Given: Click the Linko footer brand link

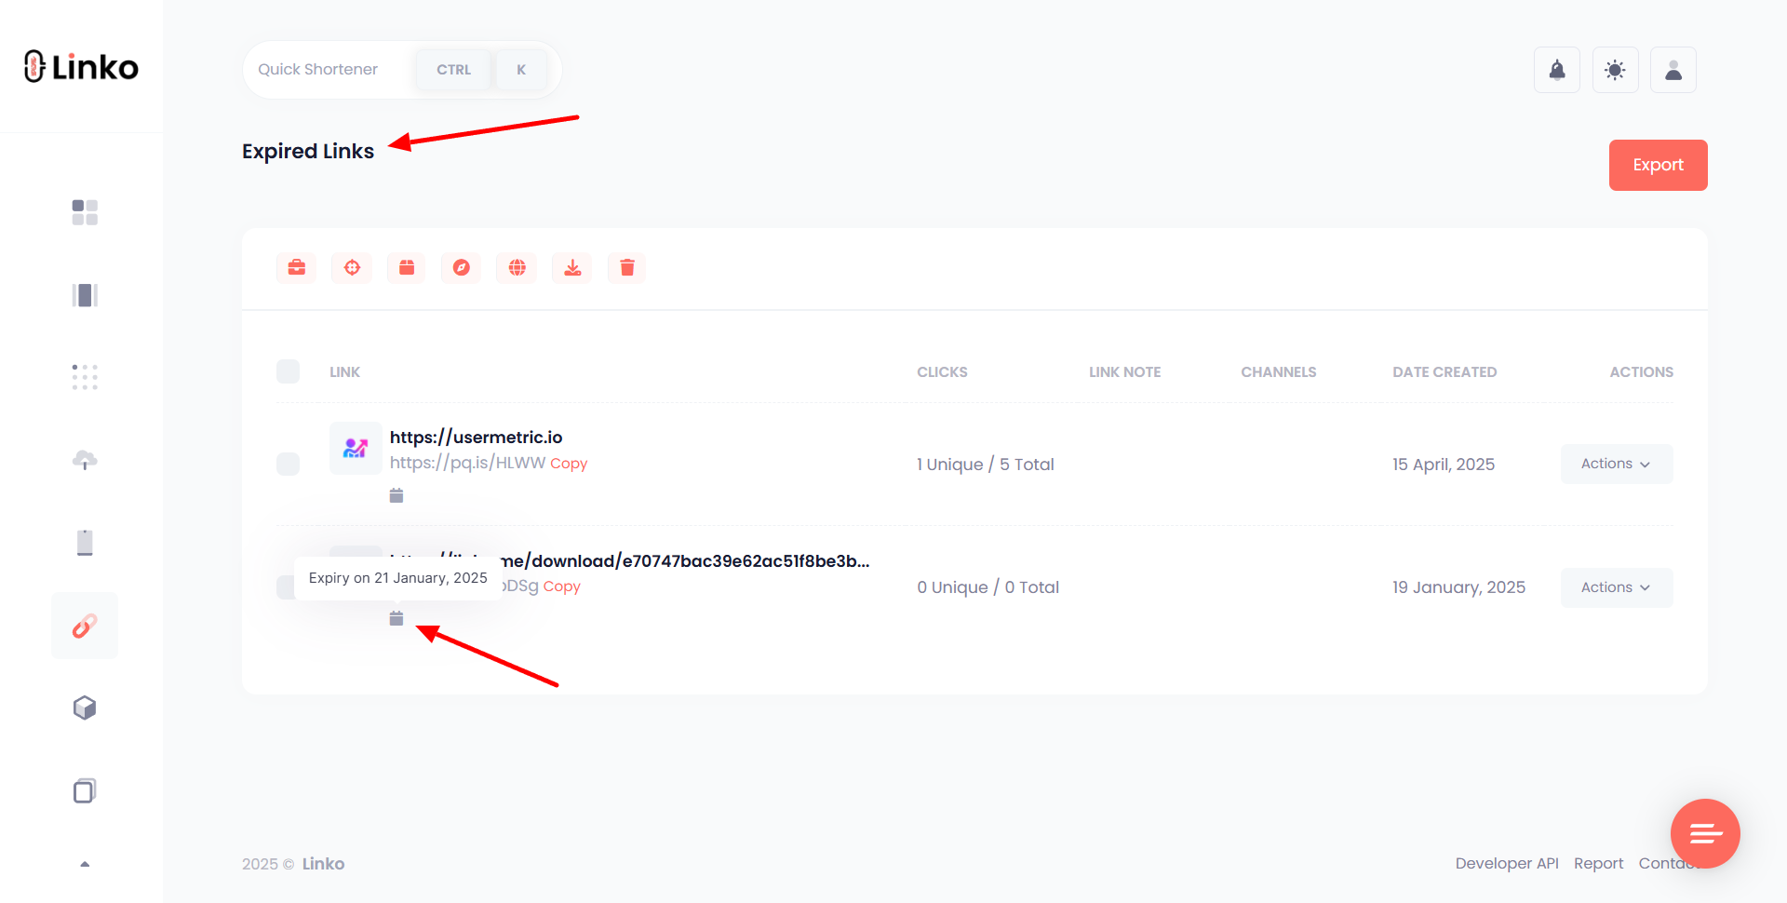Looking at the screenshot, I should [x=323, y=864].
